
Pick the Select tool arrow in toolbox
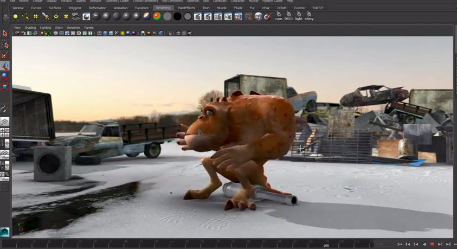click(x=5, y=34)
